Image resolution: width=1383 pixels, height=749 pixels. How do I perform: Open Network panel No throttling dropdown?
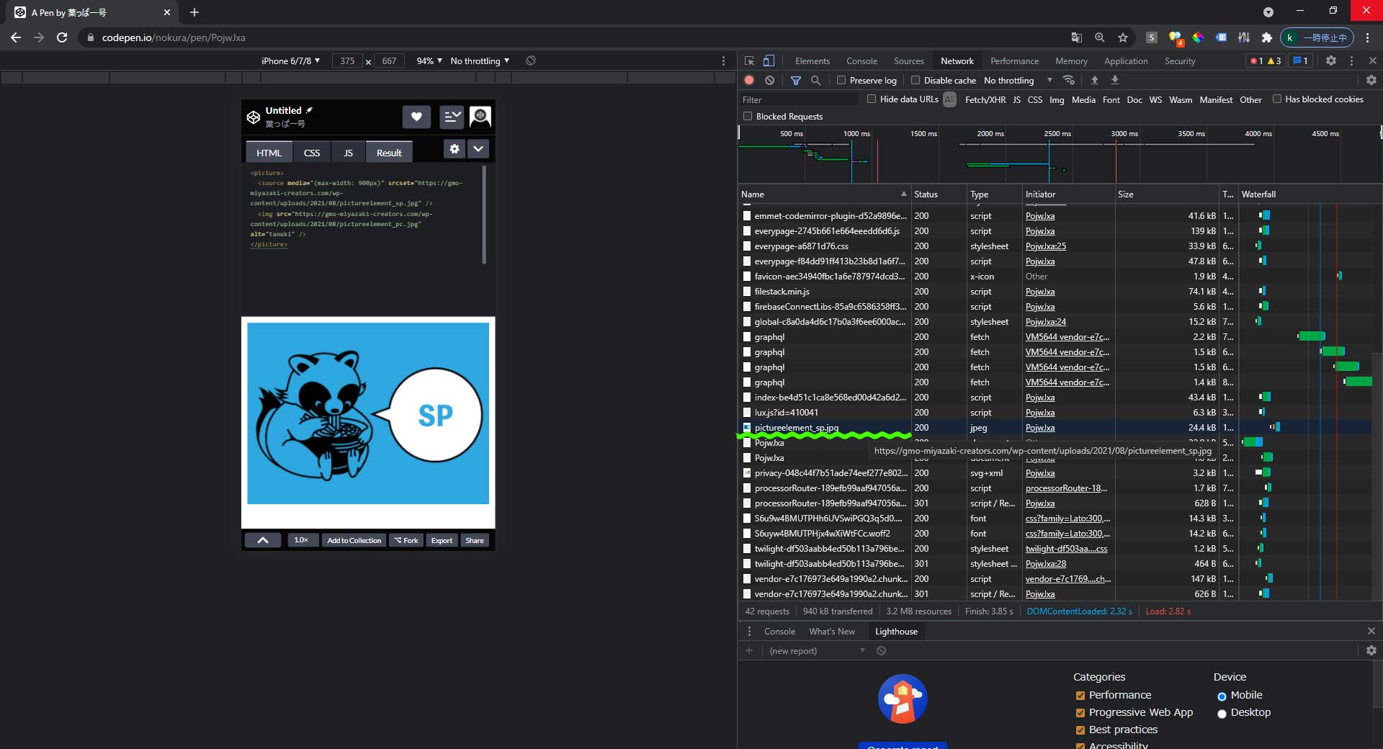1018,81
